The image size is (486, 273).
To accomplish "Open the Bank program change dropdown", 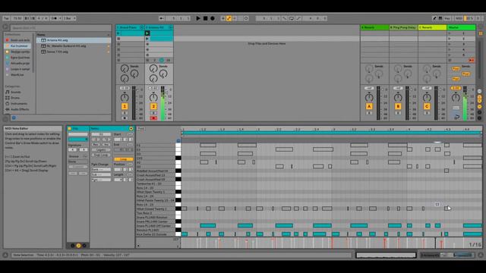I will [x=101, y=170].
